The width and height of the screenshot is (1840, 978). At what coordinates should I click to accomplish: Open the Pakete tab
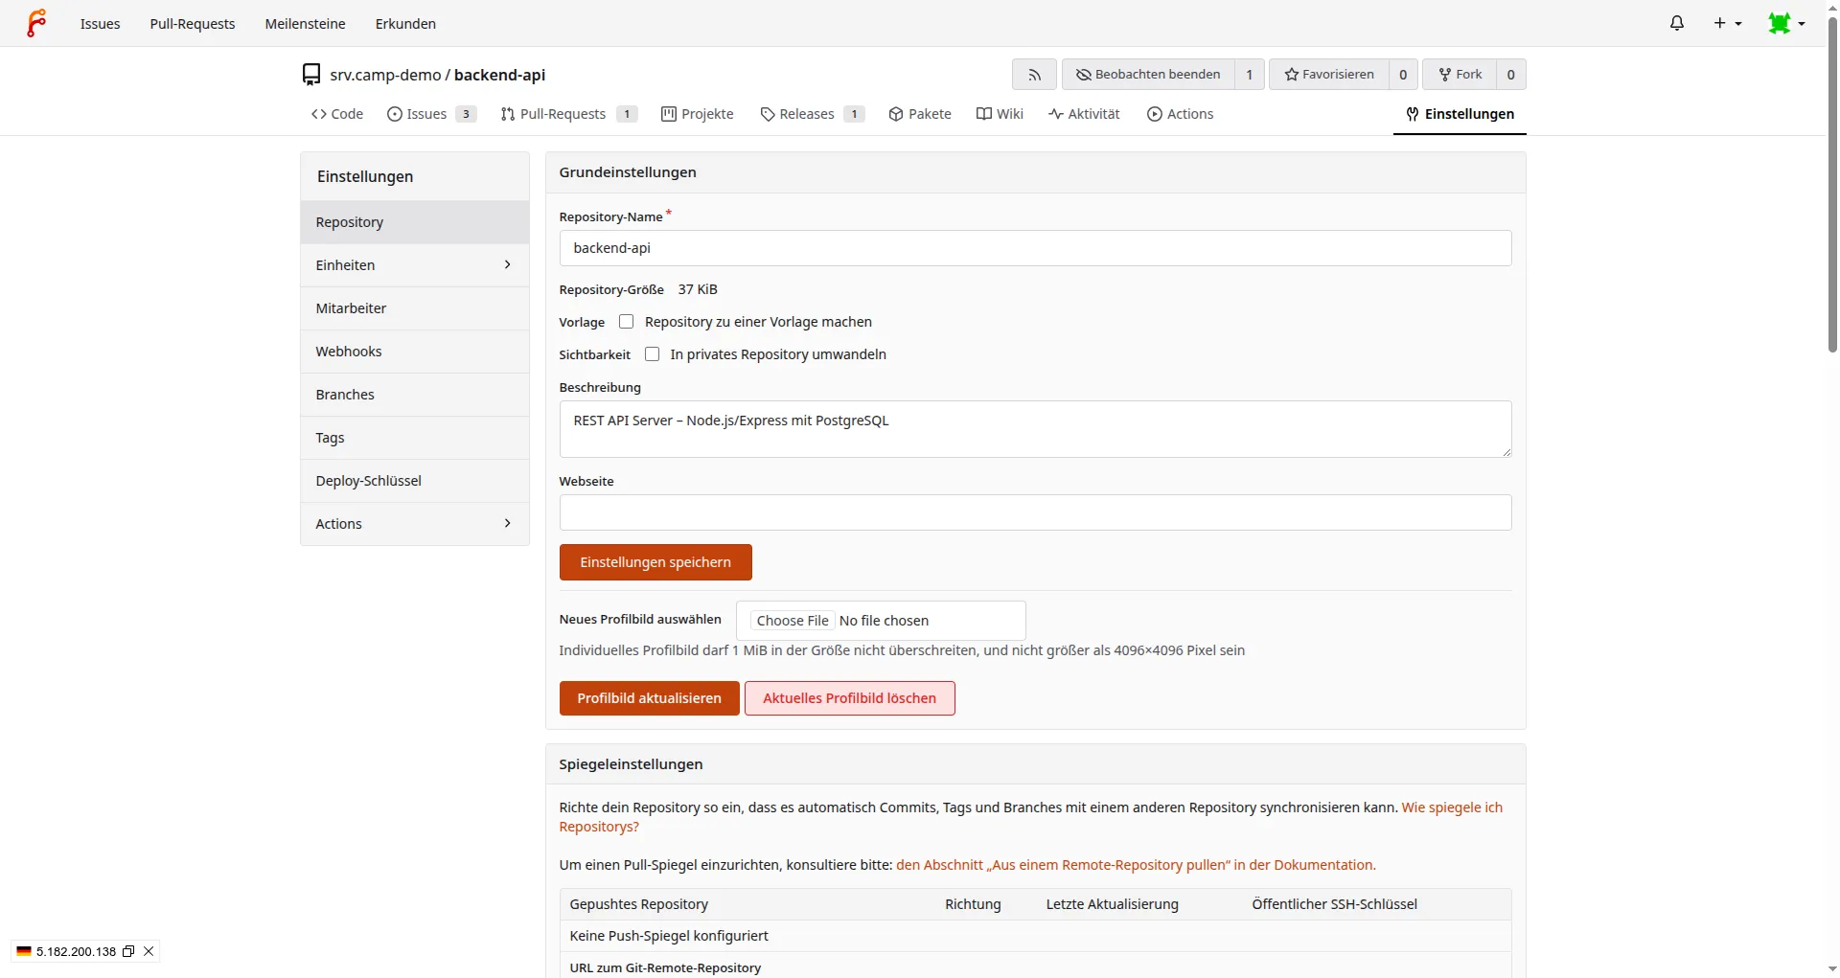click(x=920, y=114)
